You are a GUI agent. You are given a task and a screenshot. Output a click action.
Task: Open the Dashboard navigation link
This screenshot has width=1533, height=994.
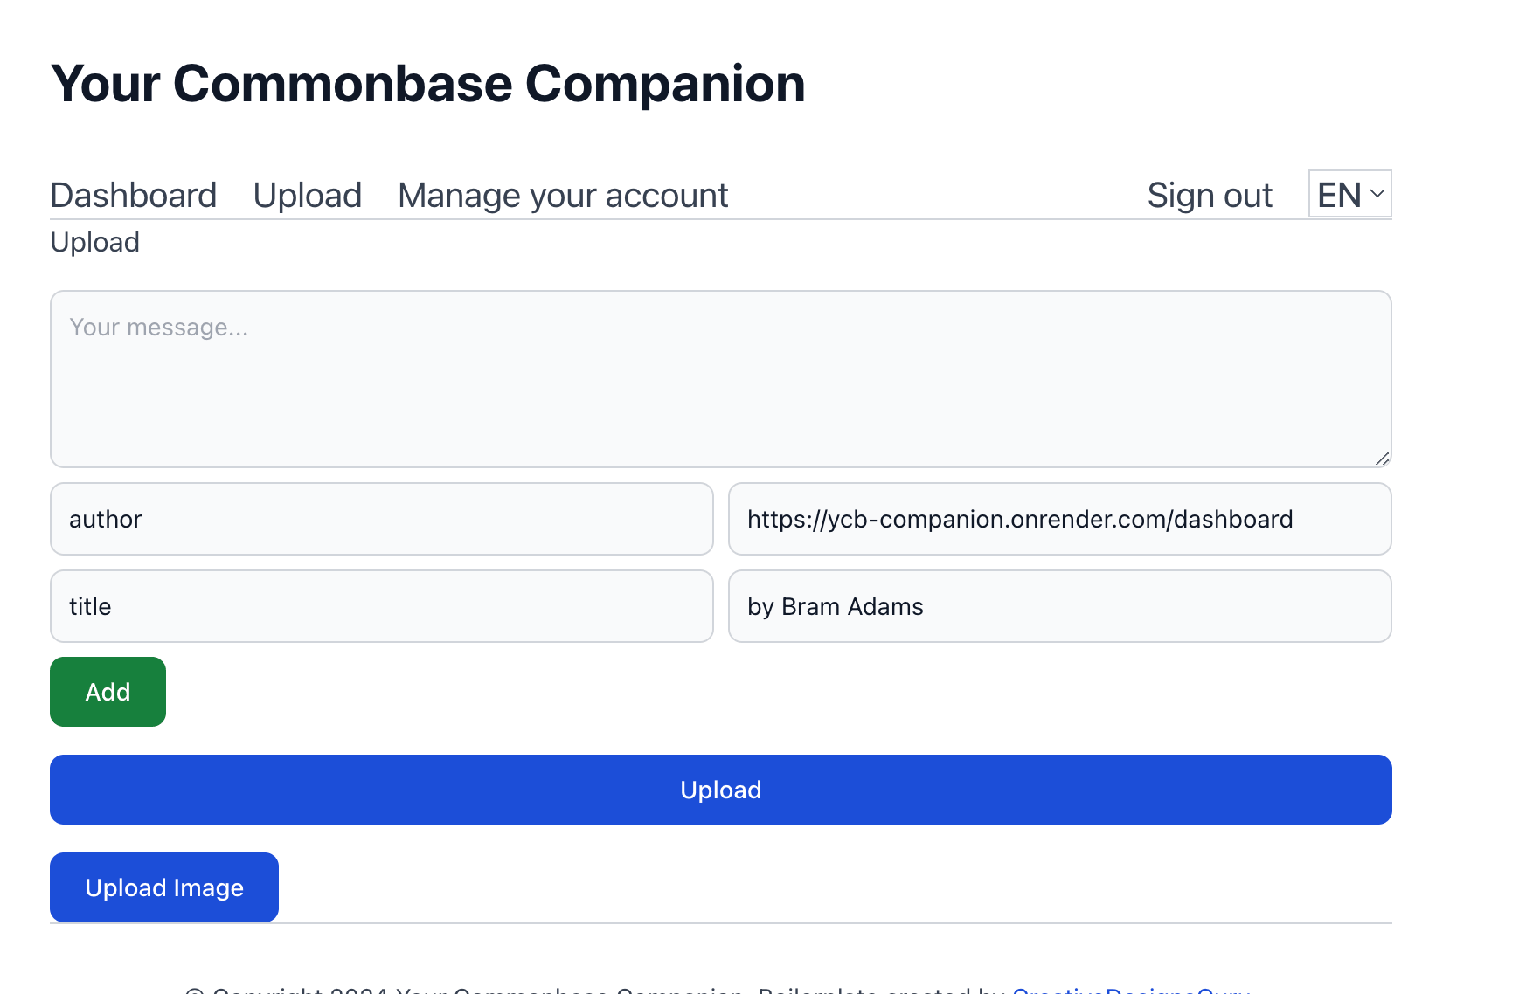pos(134,196)
